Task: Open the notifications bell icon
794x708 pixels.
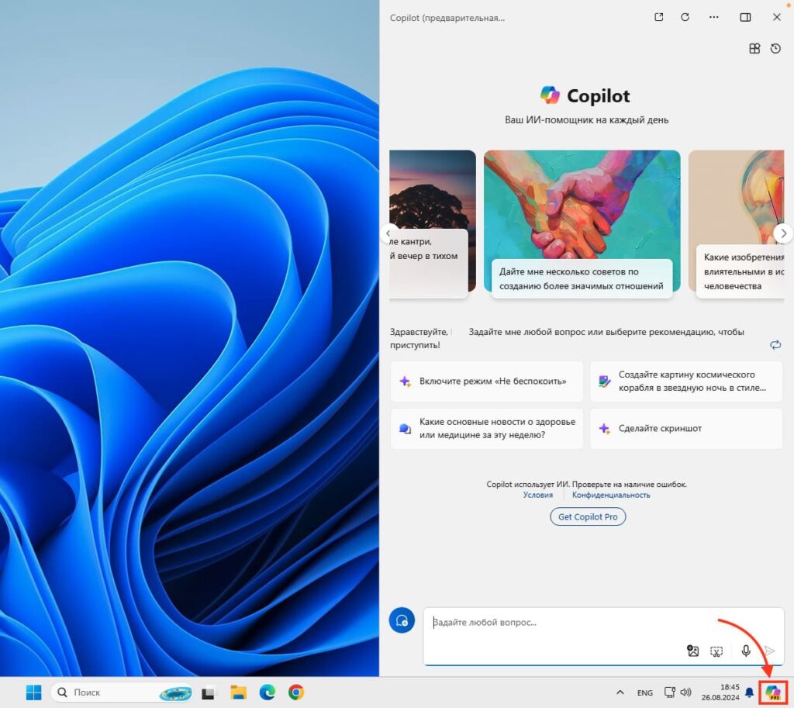Action: [750, 692]
